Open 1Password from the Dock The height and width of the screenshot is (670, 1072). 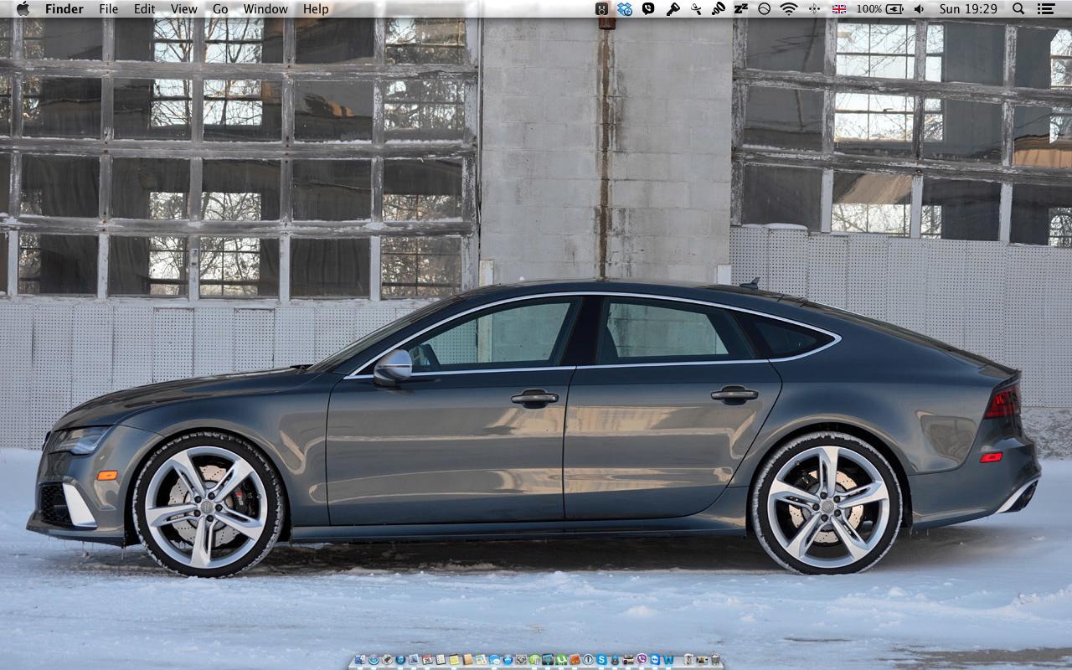point(588,660)
